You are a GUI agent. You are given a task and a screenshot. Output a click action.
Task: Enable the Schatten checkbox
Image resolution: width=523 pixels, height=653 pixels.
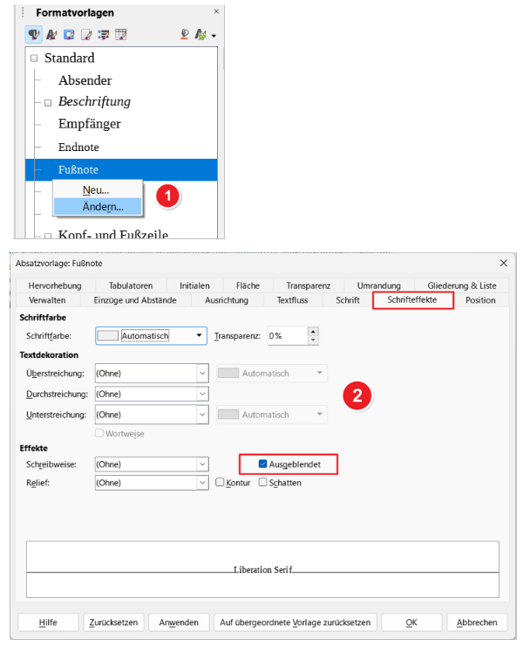[263, 482]
